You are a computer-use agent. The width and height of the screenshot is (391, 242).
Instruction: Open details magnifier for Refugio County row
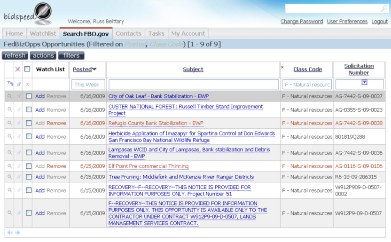[9, 123]
